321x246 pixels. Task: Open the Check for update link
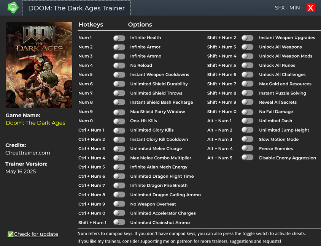[33, 234]
